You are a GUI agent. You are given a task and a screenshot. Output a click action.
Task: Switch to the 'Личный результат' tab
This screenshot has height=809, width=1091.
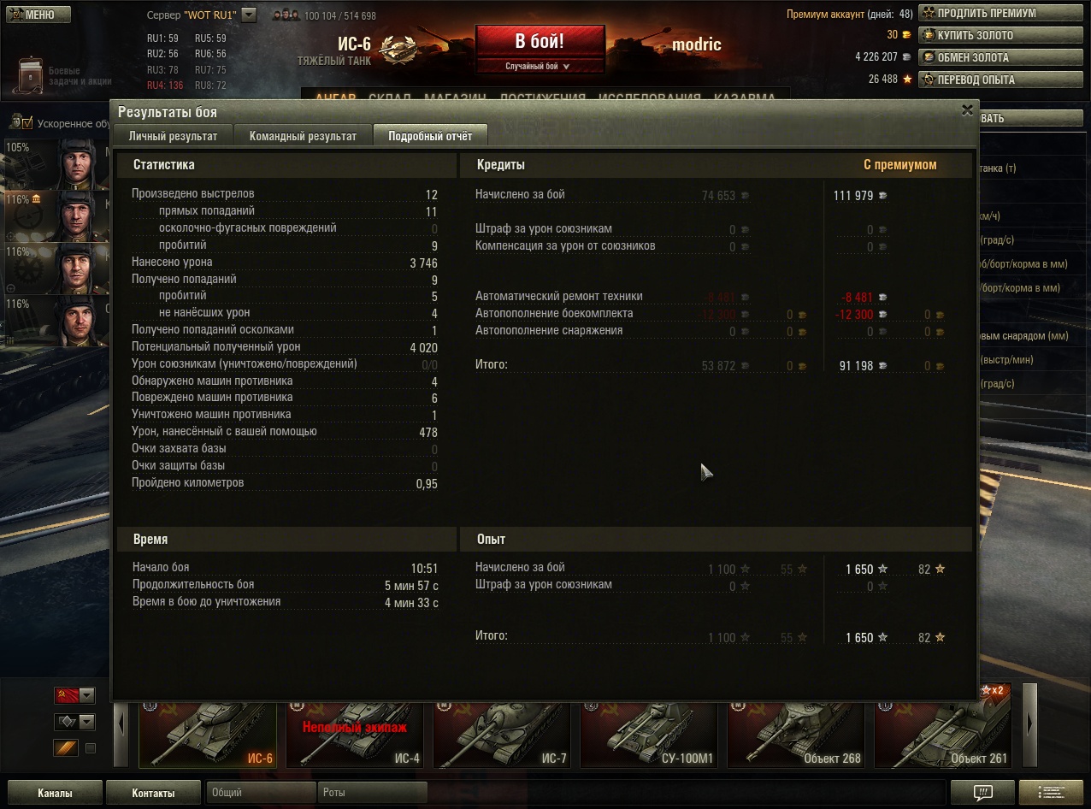[173, 136]
